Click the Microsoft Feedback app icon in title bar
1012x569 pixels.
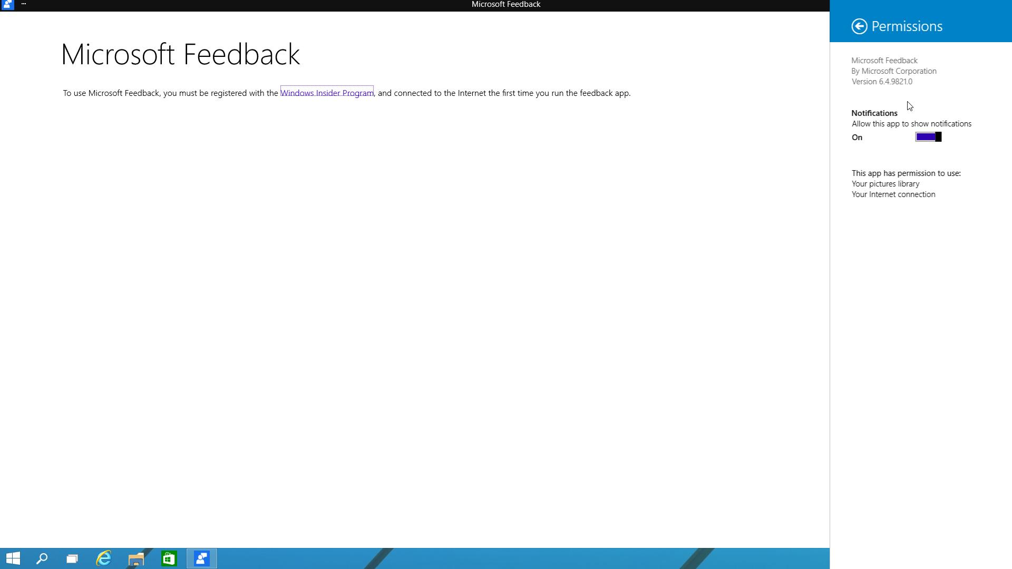7,5
